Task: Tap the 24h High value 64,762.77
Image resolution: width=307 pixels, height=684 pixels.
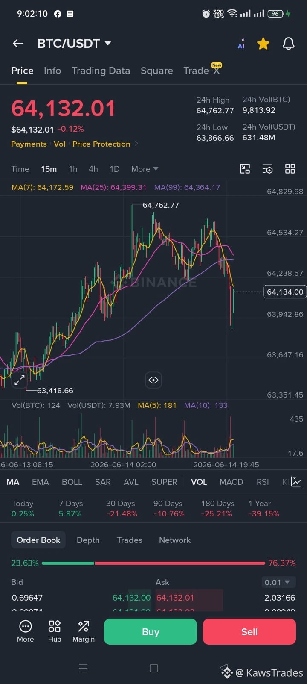Action: (215, 111)
